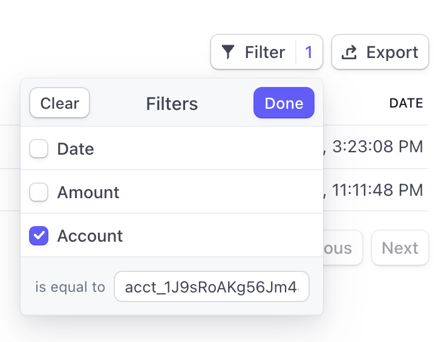Screen dimensions: 444x342
Task: Open the "is equal to" operator selector
Action: [70, 288]
